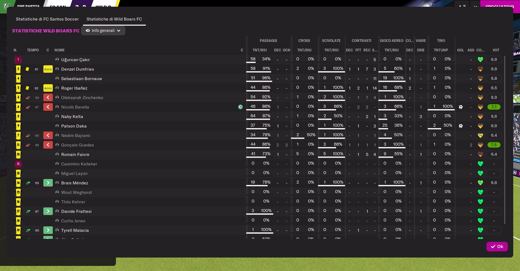520x271 pixels.
Task: Open Curtis Jones player name
Action: [73, 221]
